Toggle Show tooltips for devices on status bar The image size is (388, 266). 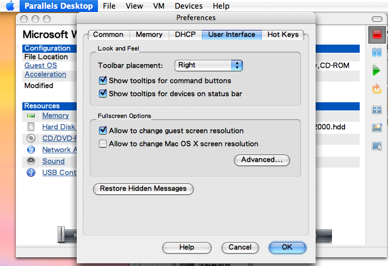103,94
